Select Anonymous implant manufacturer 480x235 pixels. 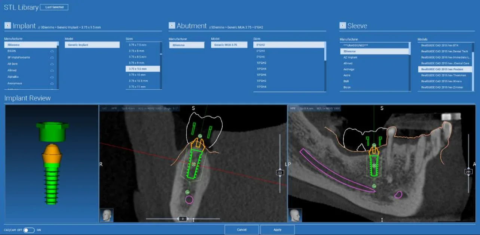[x=30, y=83]
